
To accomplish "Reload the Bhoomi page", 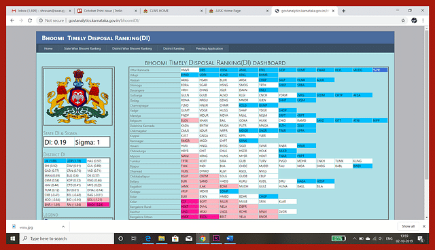I will 30,20.
